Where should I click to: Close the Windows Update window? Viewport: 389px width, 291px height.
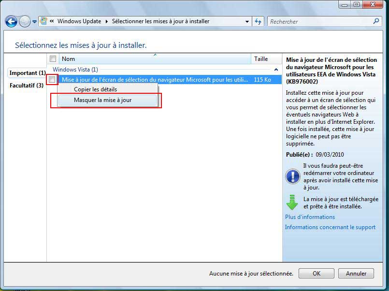coord(373,5)
